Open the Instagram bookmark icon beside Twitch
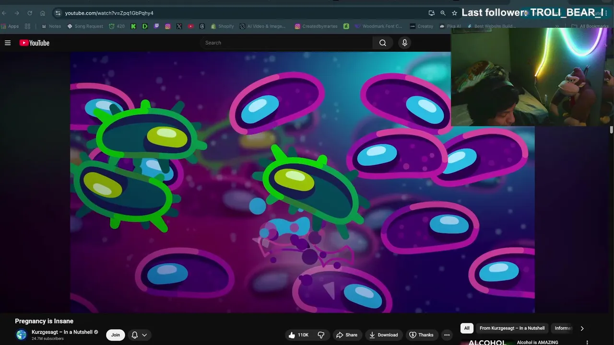The width and height of the screenshot is (614, 345). click(x=167, y=26)
